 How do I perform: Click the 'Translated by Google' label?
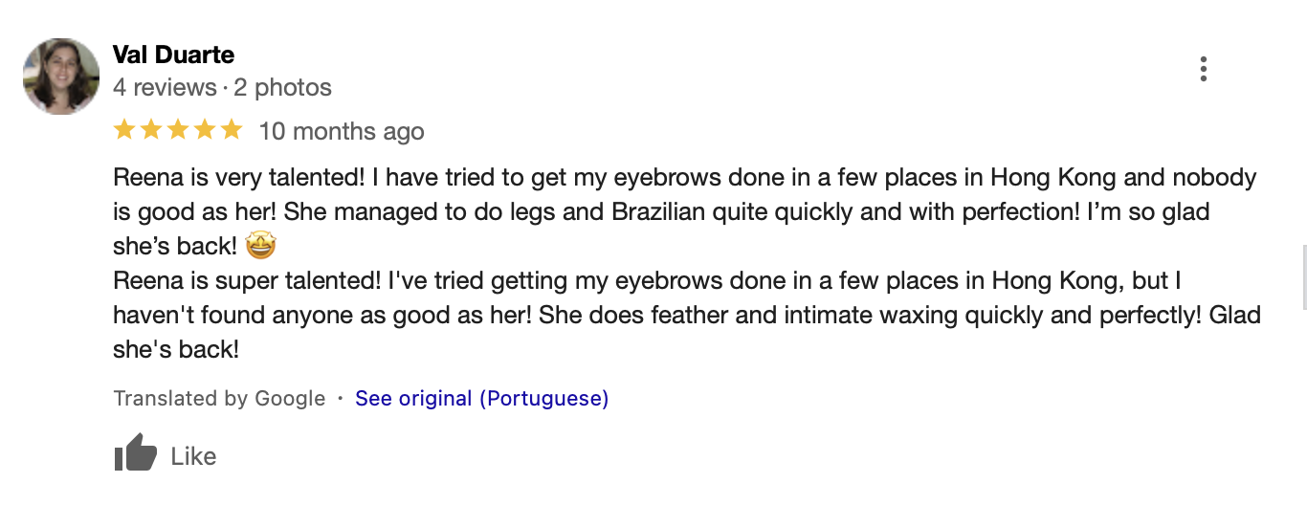coord(219,398)
